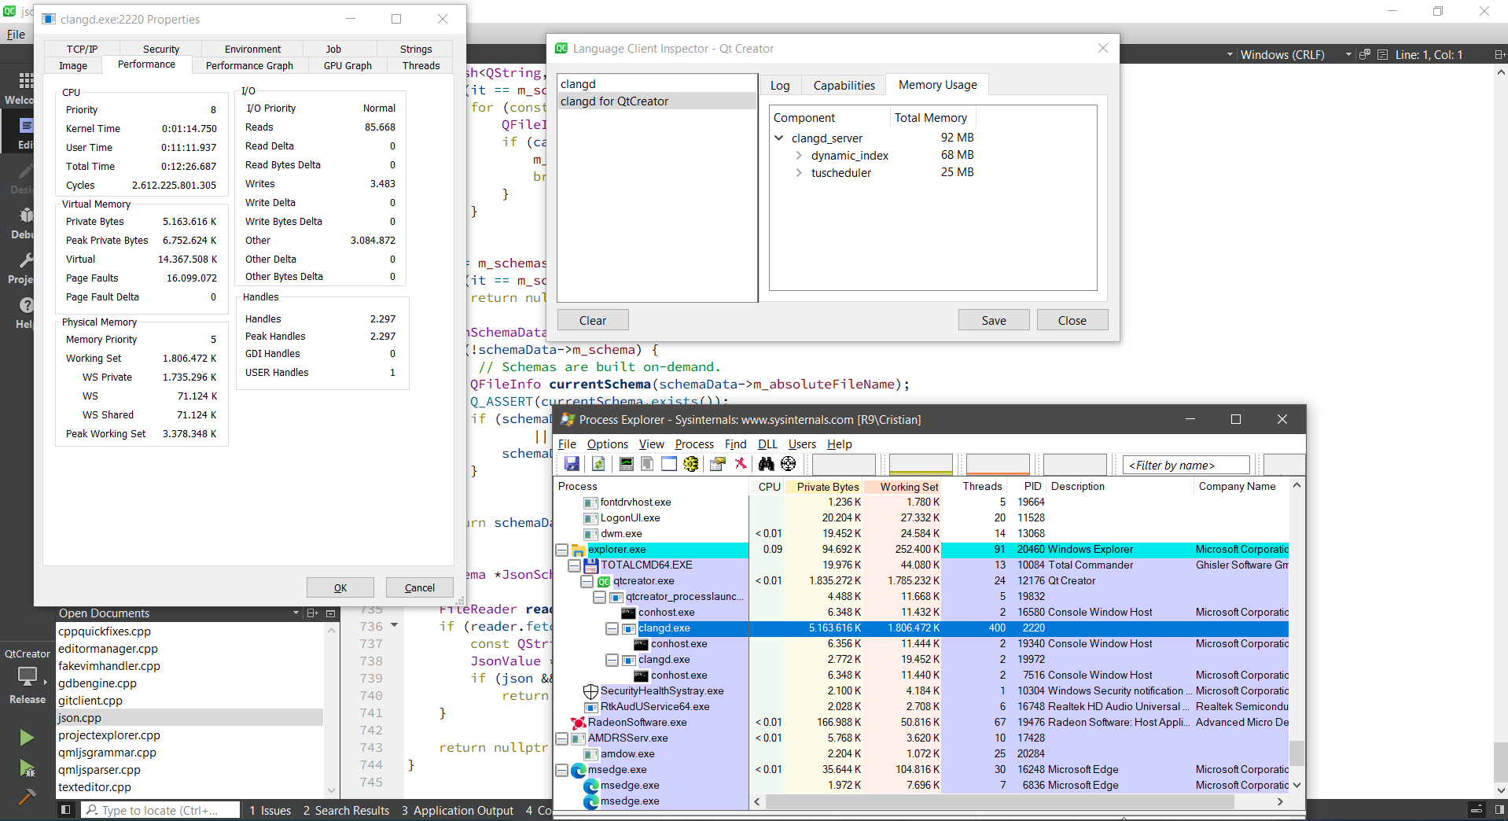Click Save button in Language Client Inspector

click(x=994, y=320)
